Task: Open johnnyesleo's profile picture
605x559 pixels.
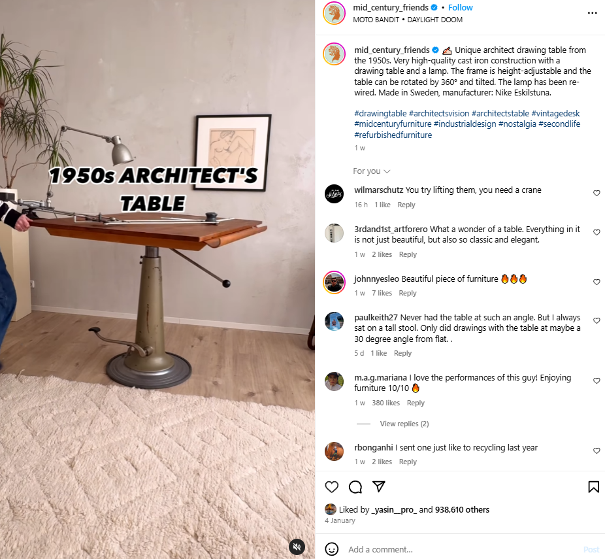Action: [334, 282]
